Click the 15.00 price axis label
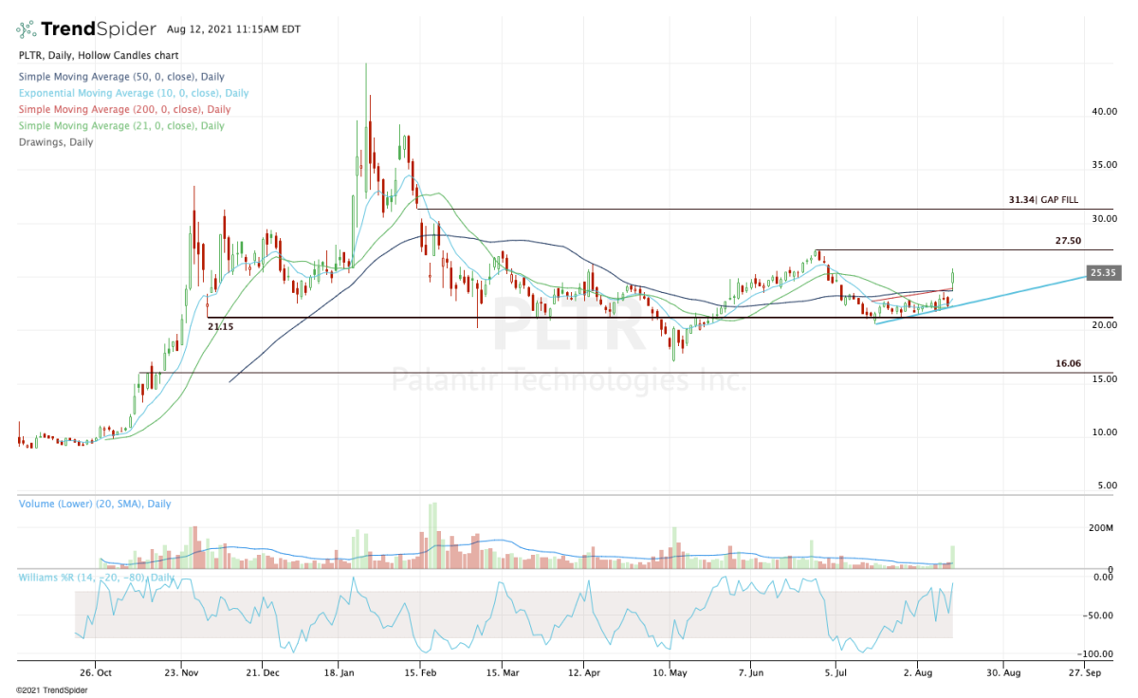Image resolution: width=1138 pixels, height=698 pixels. (1103, 379)
